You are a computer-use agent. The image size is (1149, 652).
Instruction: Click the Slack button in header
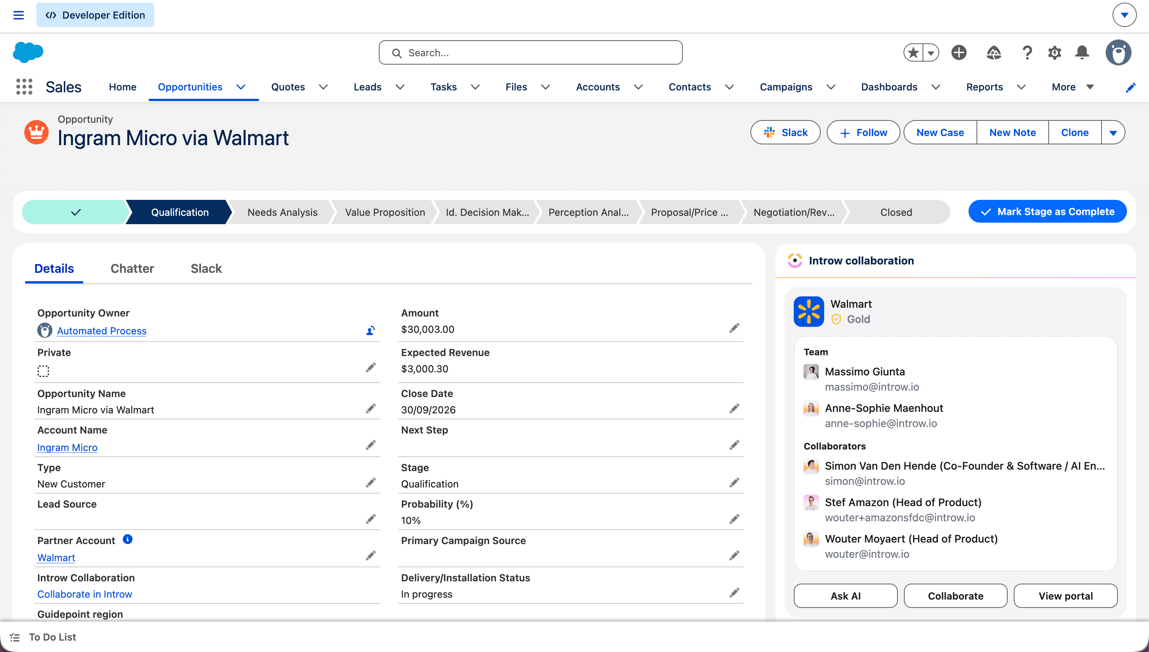785,133
